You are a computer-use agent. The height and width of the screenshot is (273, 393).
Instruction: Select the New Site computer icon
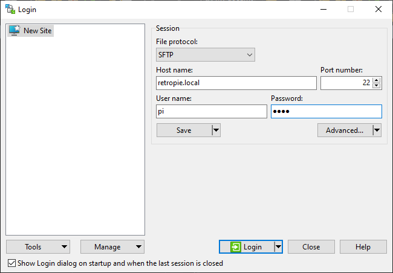click(14, 30)
